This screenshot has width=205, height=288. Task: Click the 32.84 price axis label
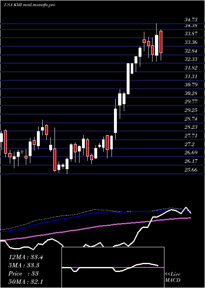191,51
